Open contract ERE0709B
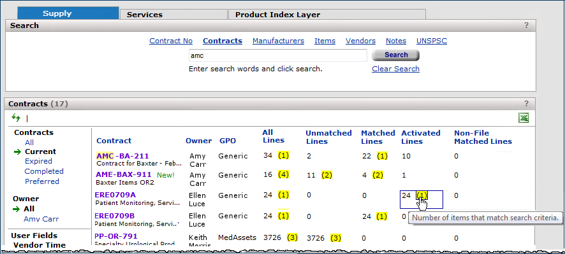 point(115,216)
